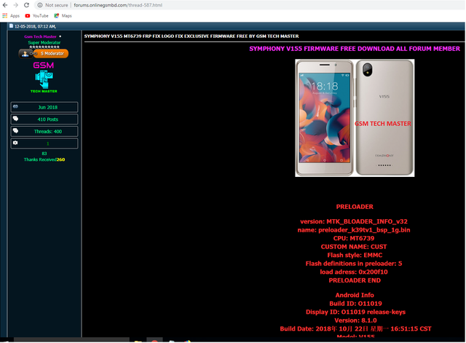The image size is (466, 343).
Task: Click the load adress: 0x200f10 line
Action: tap(354, 272)
